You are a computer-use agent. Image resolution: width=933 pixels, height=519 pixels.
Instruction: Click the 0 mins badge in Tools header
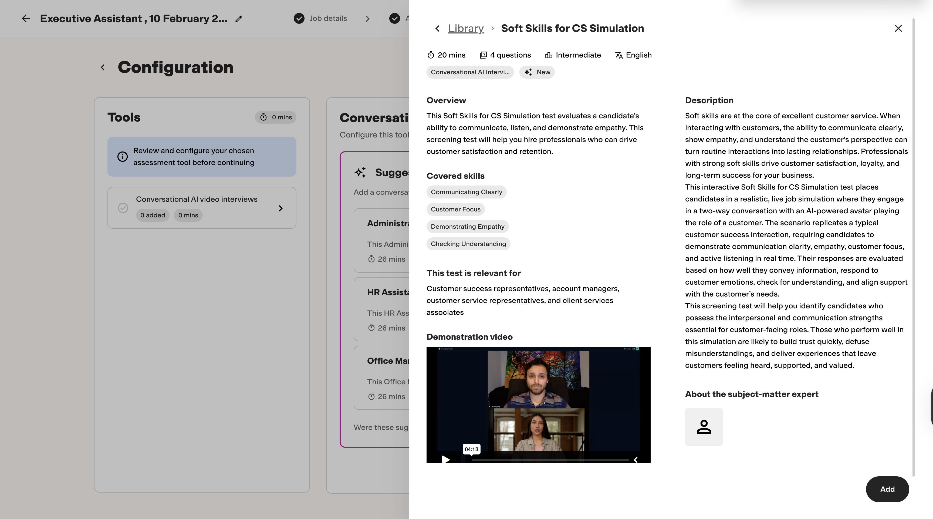tap(276, 117)
